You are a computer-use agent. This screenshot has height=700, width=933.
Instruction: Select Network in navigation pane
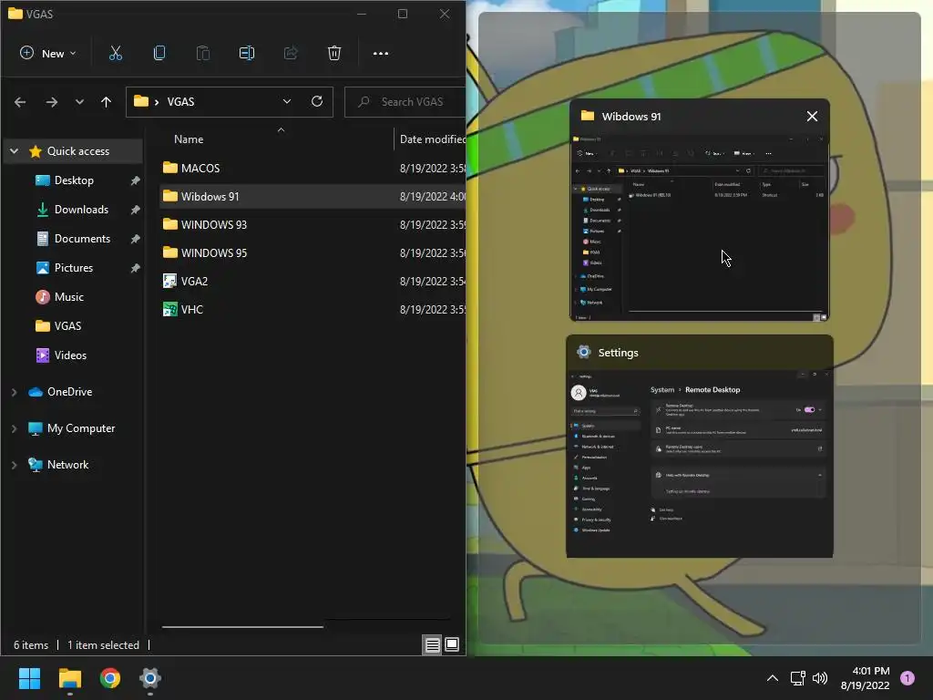[x=67, y=465]
